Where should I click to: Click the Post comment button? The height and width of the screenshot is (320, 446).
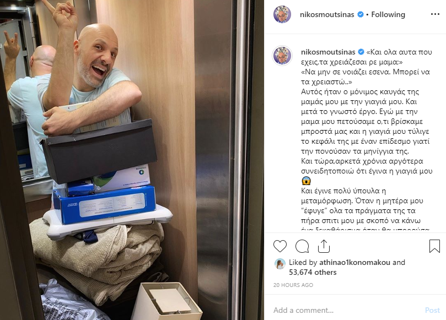432,310
